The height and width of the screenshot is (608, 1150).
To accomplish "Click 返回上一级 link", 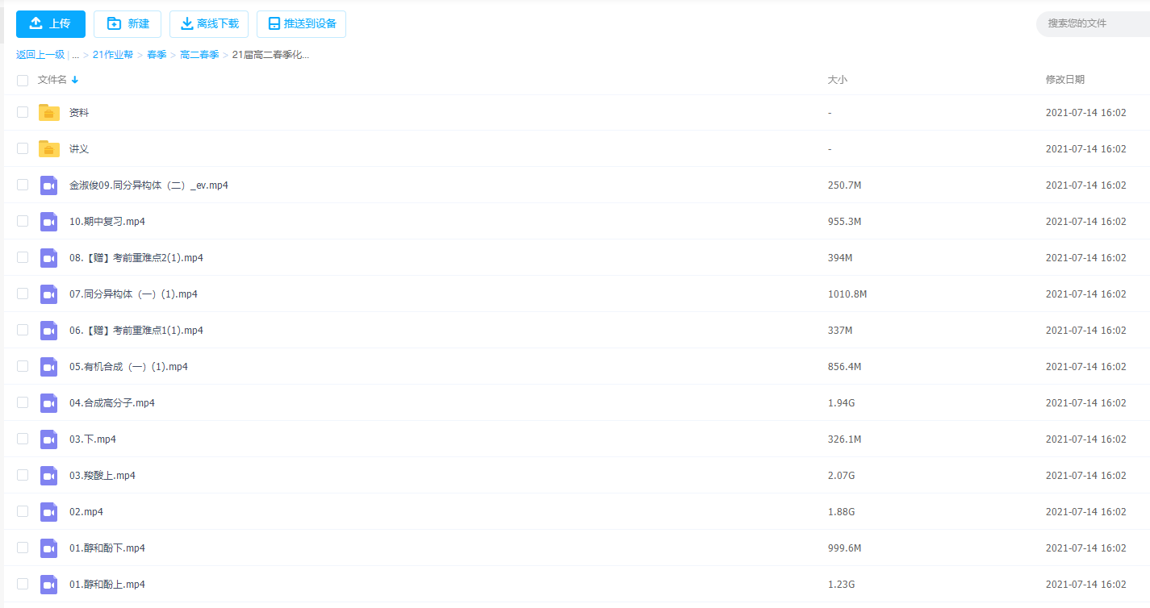I will (x=40, y=56).
